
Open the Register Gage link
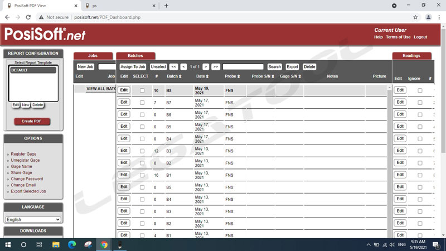click(23, 154)
